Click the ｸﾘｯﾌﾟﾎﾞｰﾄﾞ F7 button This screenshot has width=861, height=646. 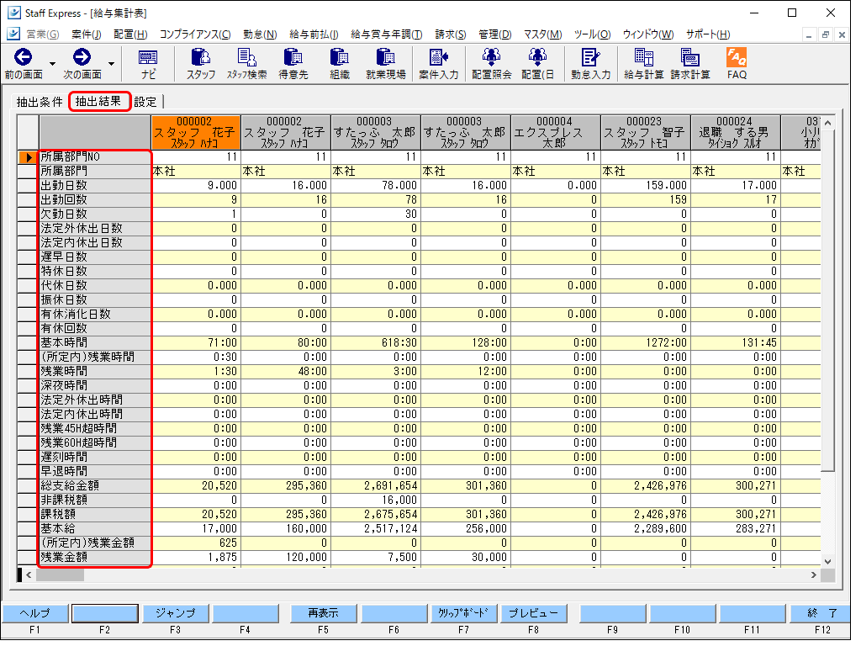click(x=464, y=613)
